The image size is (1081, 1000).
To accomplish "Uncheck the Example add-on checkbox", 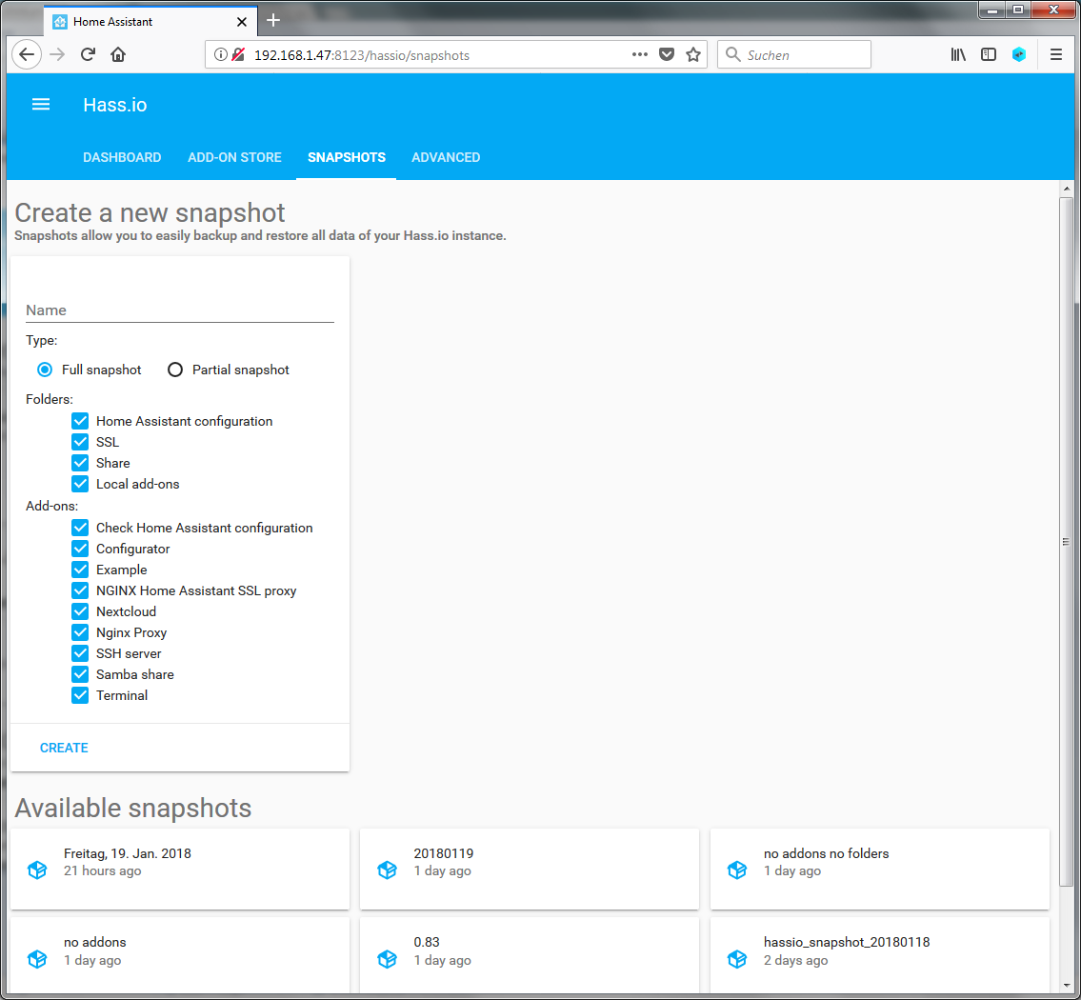I will (x=80, y=570).
